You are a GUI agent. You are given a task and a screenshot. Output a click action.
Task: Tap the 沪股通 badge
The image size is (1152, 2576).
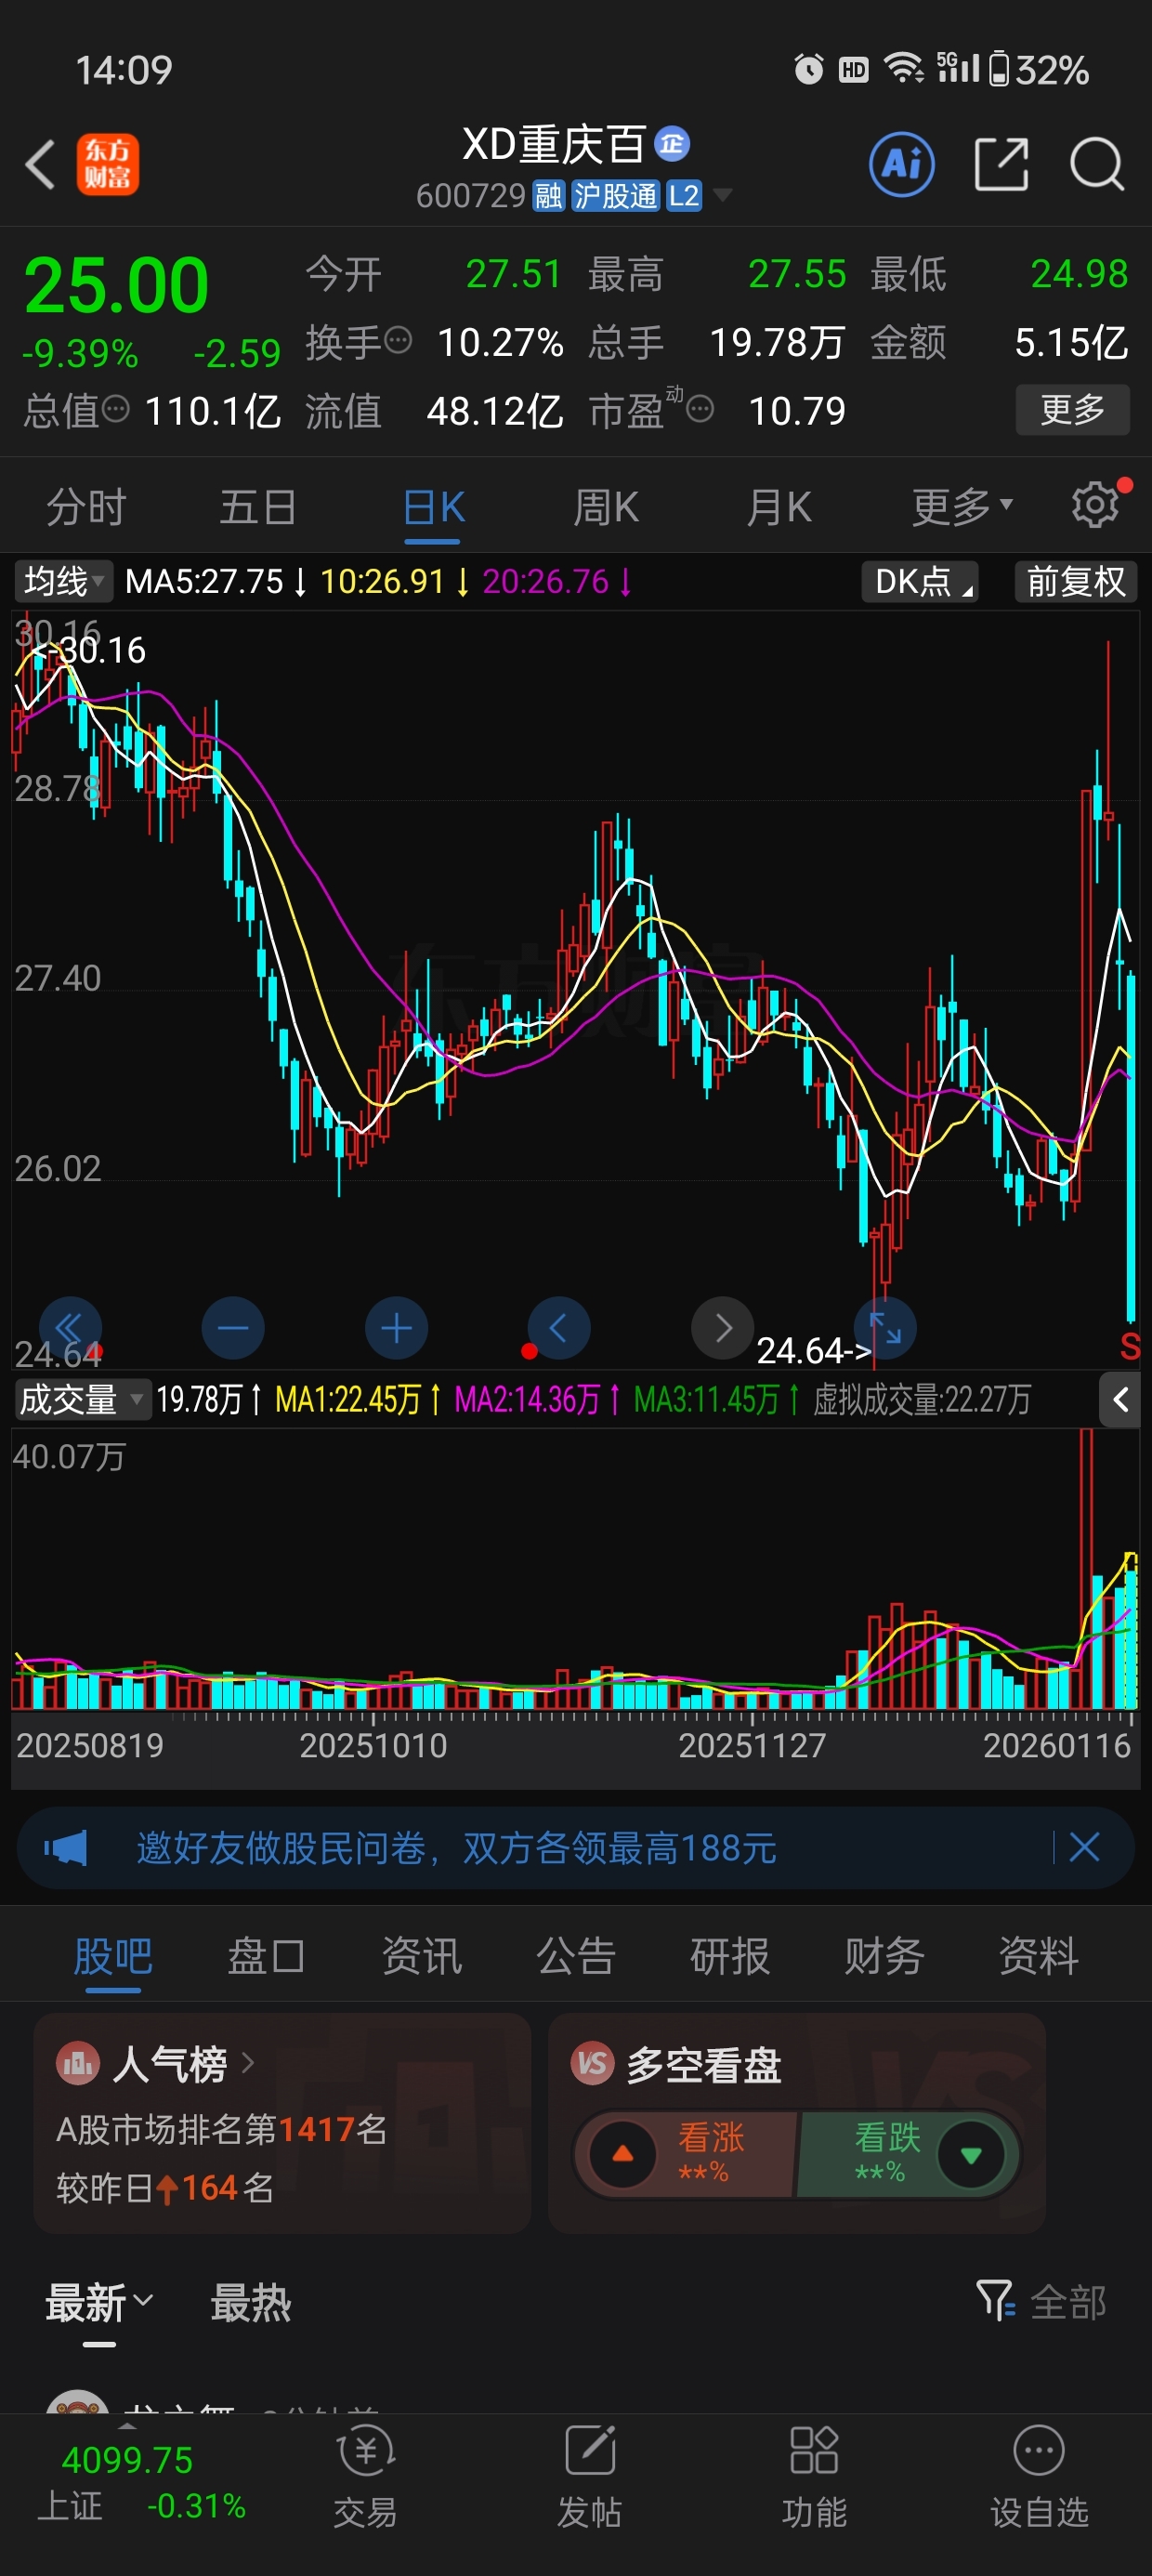[x=615, y=195]
